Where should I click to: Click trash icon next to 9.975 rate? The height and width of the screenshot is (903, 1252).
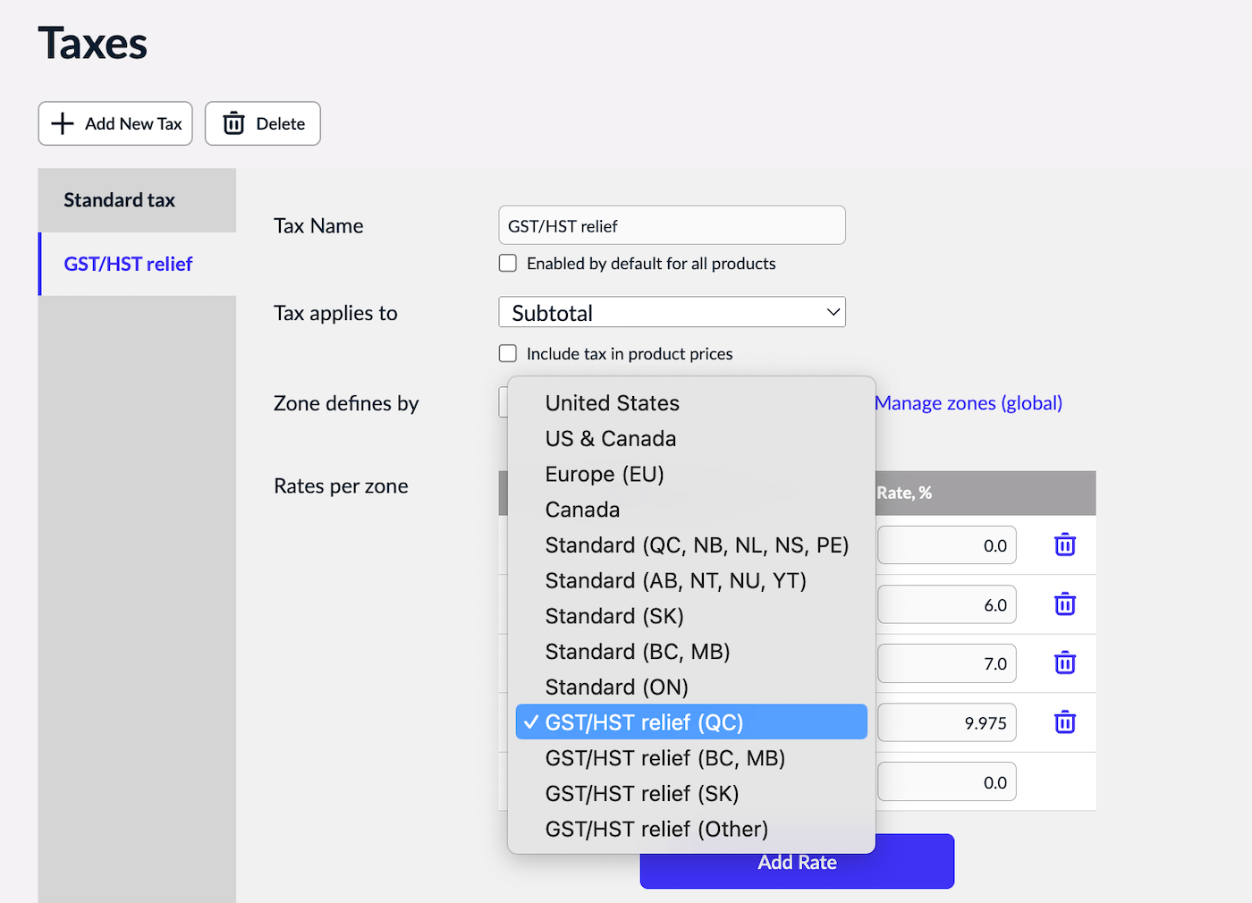pyautogui.click(x=1064, y=722)
